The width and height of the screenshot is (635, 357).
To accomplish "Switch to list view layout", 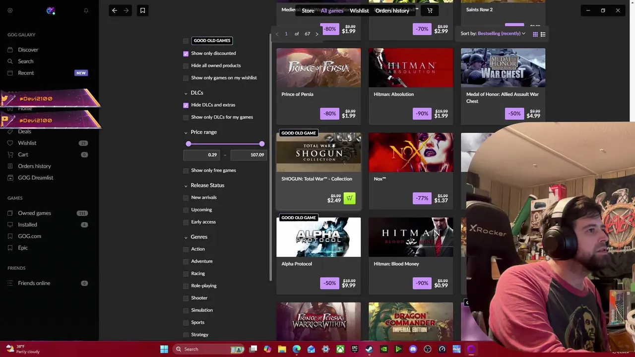I will click(543, 34).
